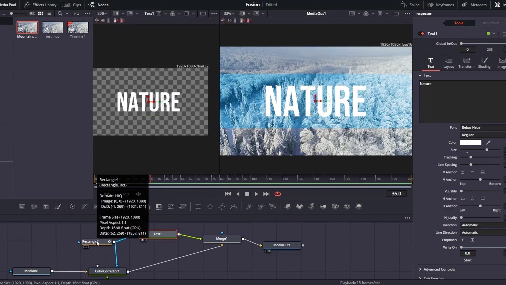
Task: Click the white text Color swatch
Action: tap(470, 142)
